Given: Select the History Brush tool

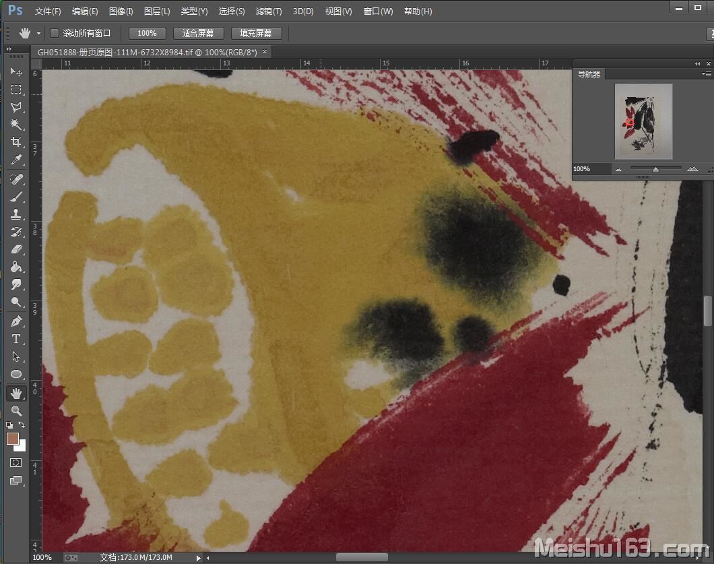Looking at the screenshot, I should (x=16, y=232).
